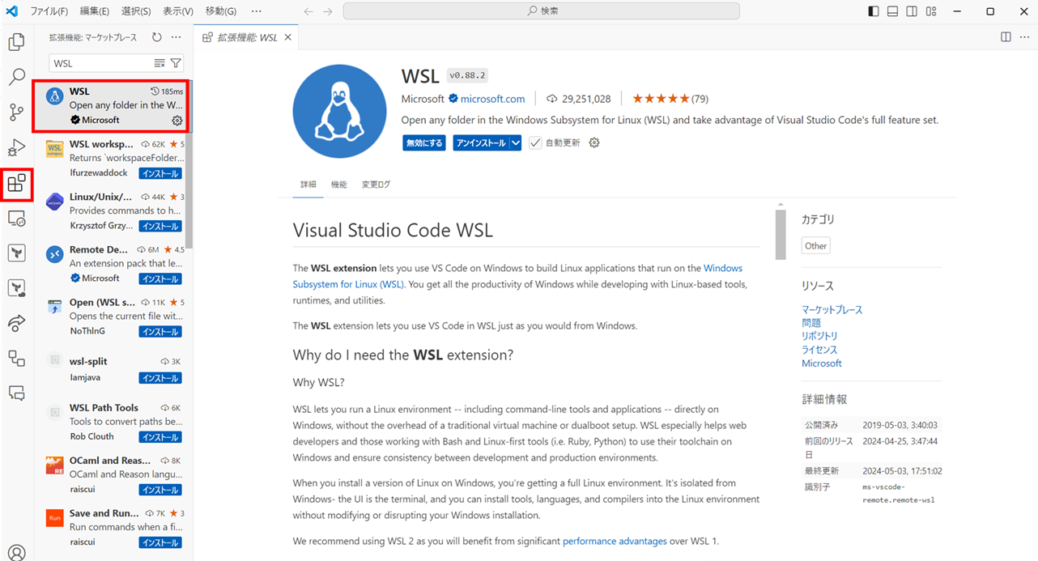Go back with navigation arrow
The width and height of the screenshot is (1038, 561).
[308, 11]
